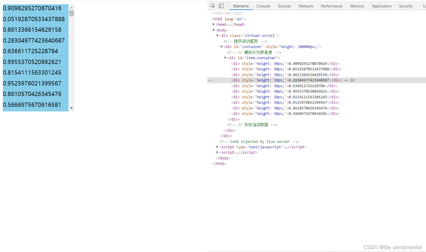Collapse the body element node
Image resolution: width=426 pixels, height=252 pixels.
pyautogui.click(x=214, y=30)
